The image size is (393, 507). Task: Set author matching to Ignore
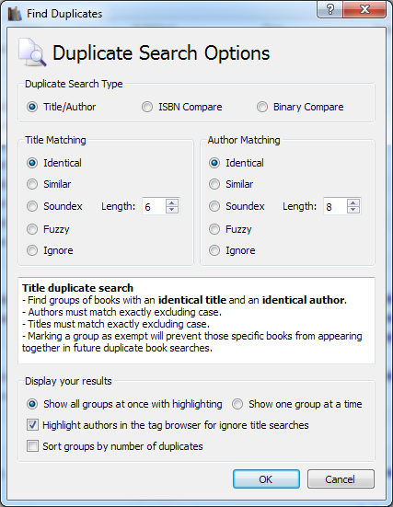tap(232, 250)
